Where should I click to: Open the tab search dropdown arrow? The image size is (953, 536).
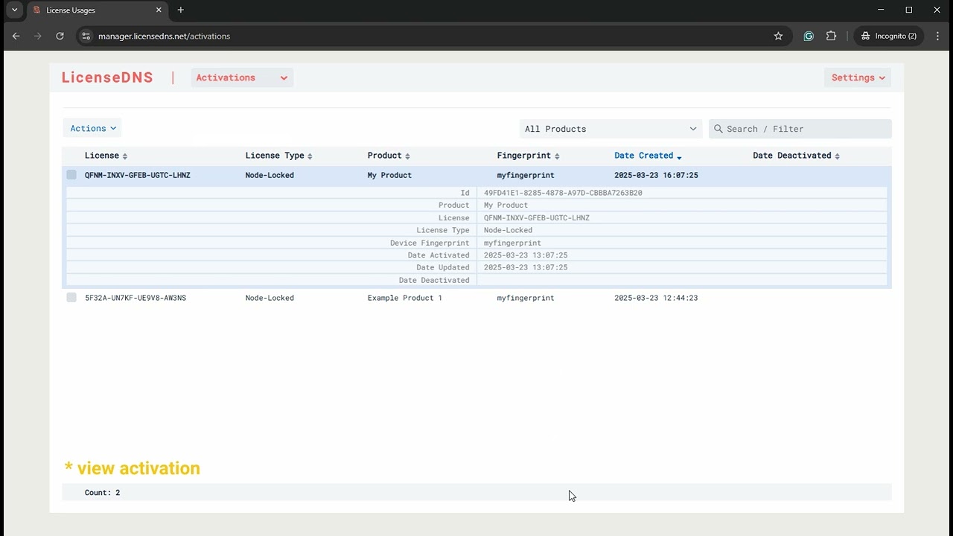[x=14, y=10]
